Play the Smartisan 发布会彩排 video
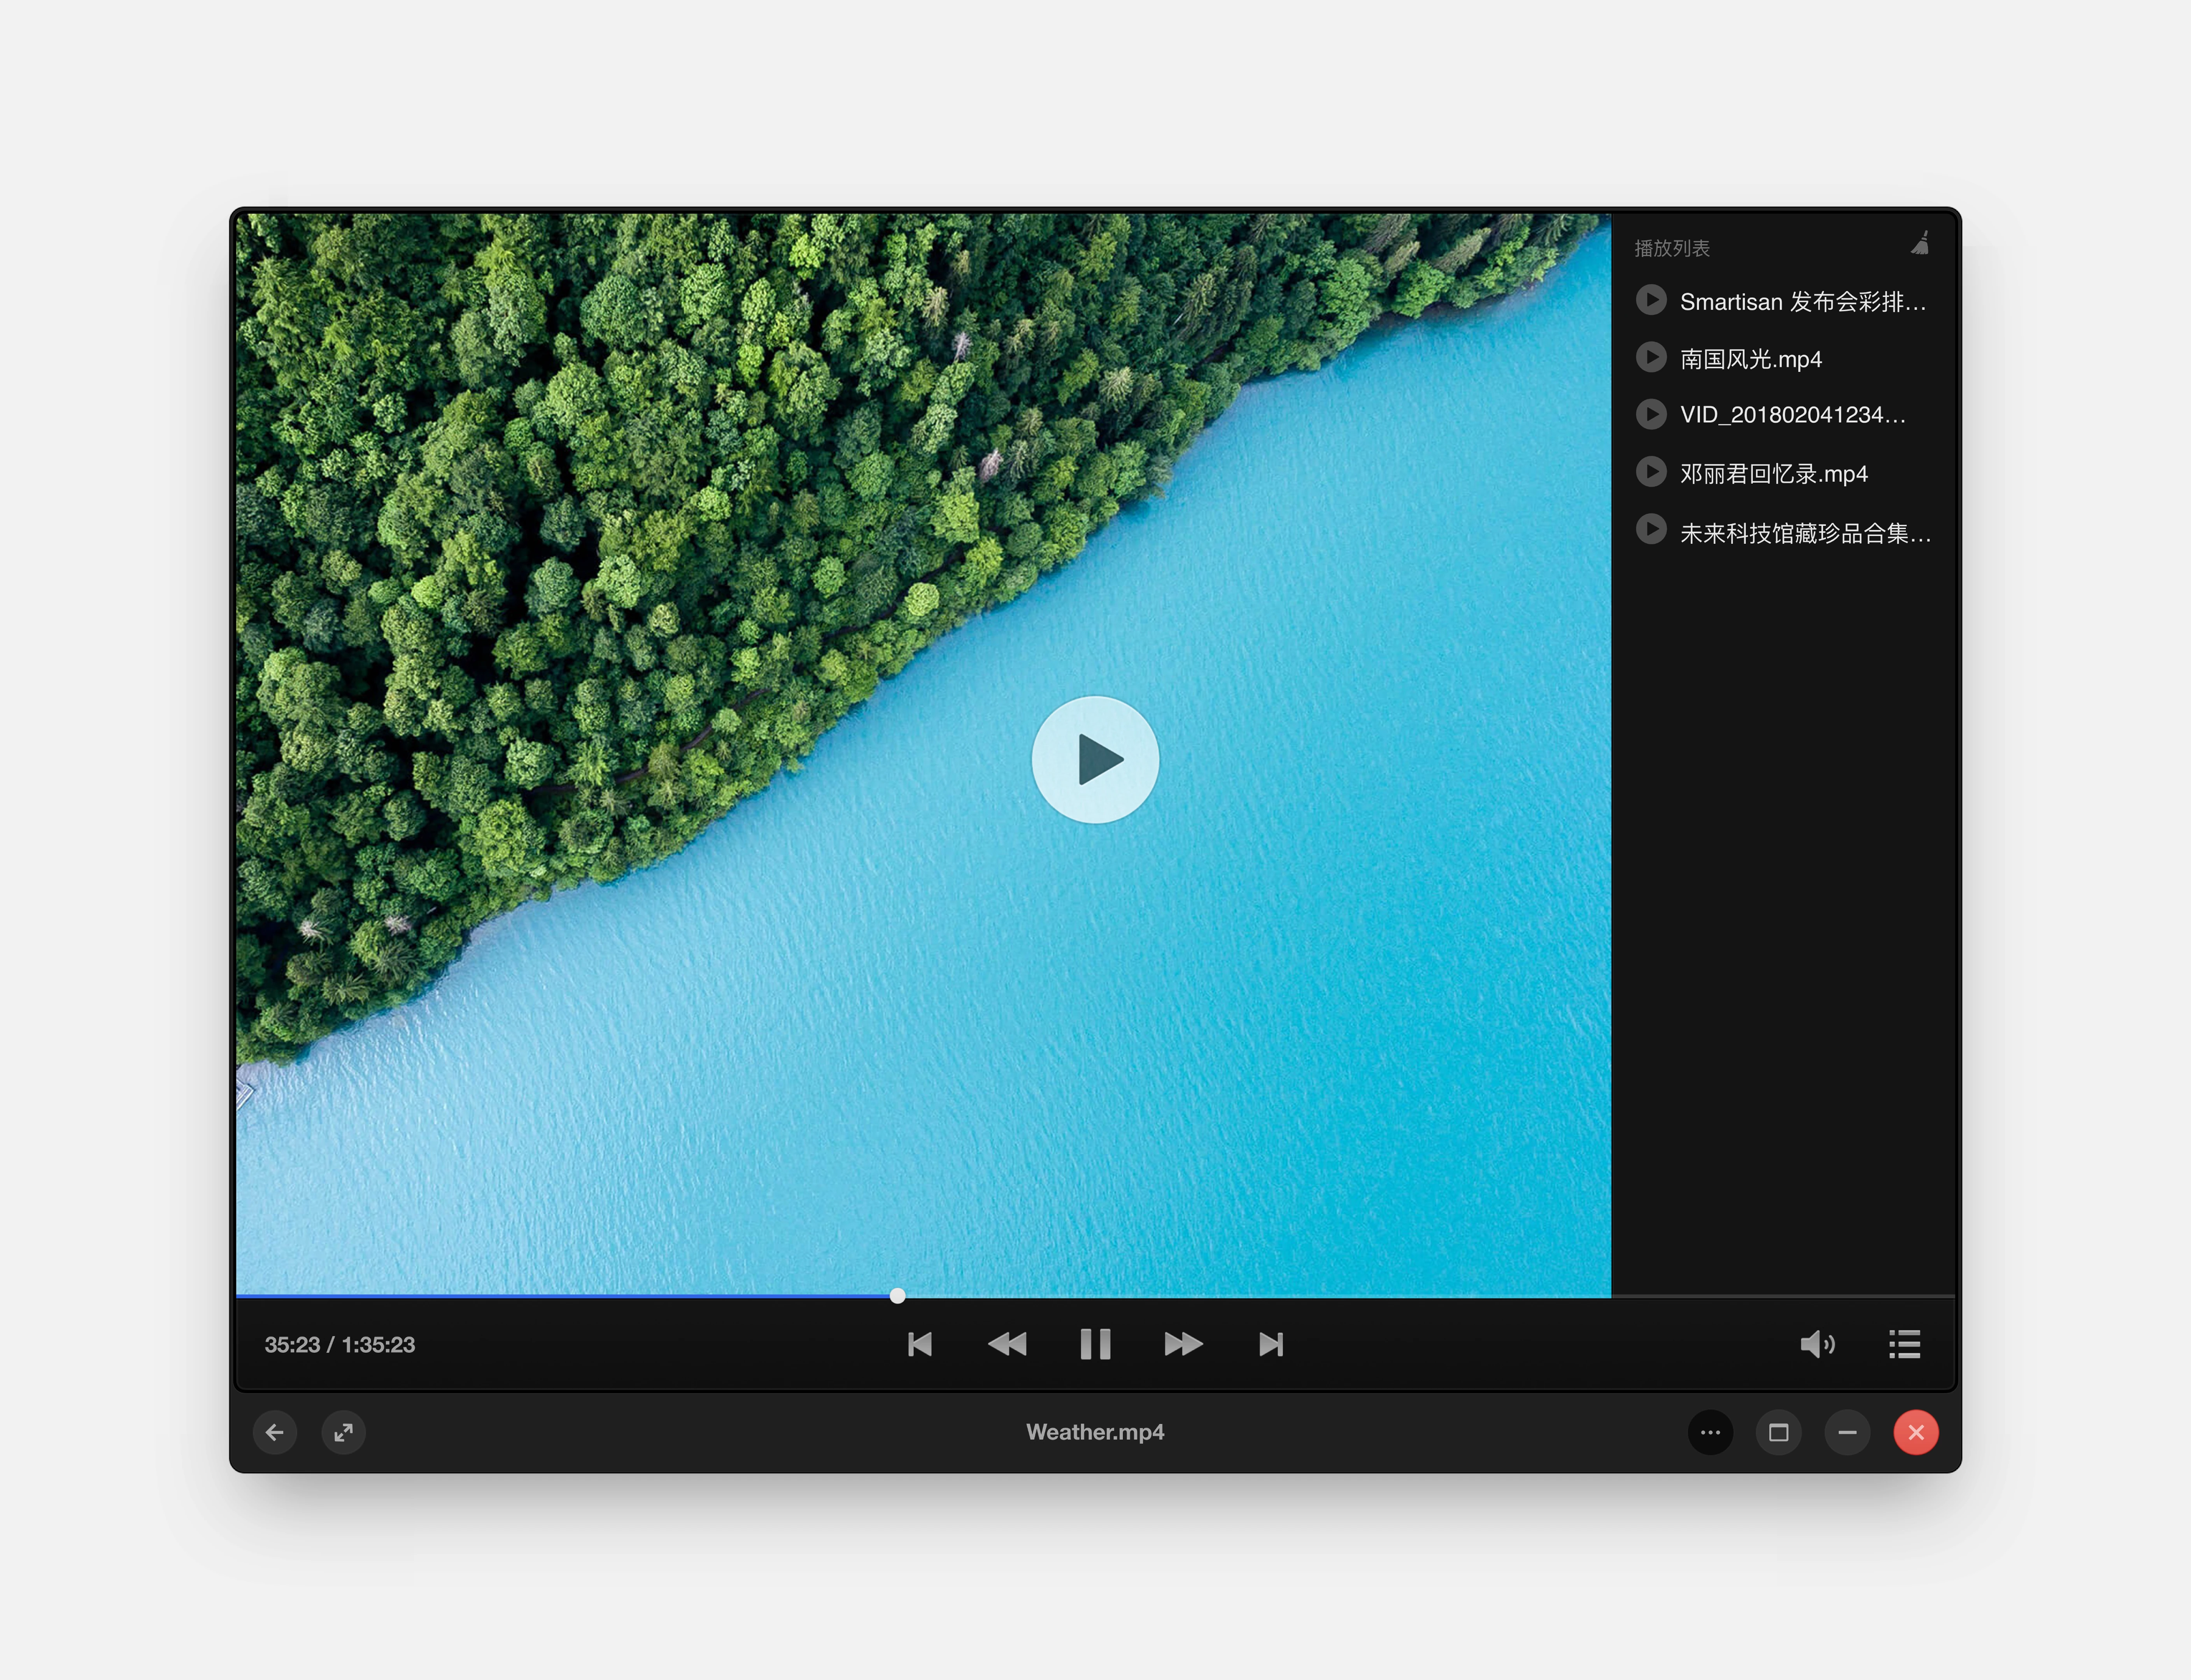 coord(1651,300)
